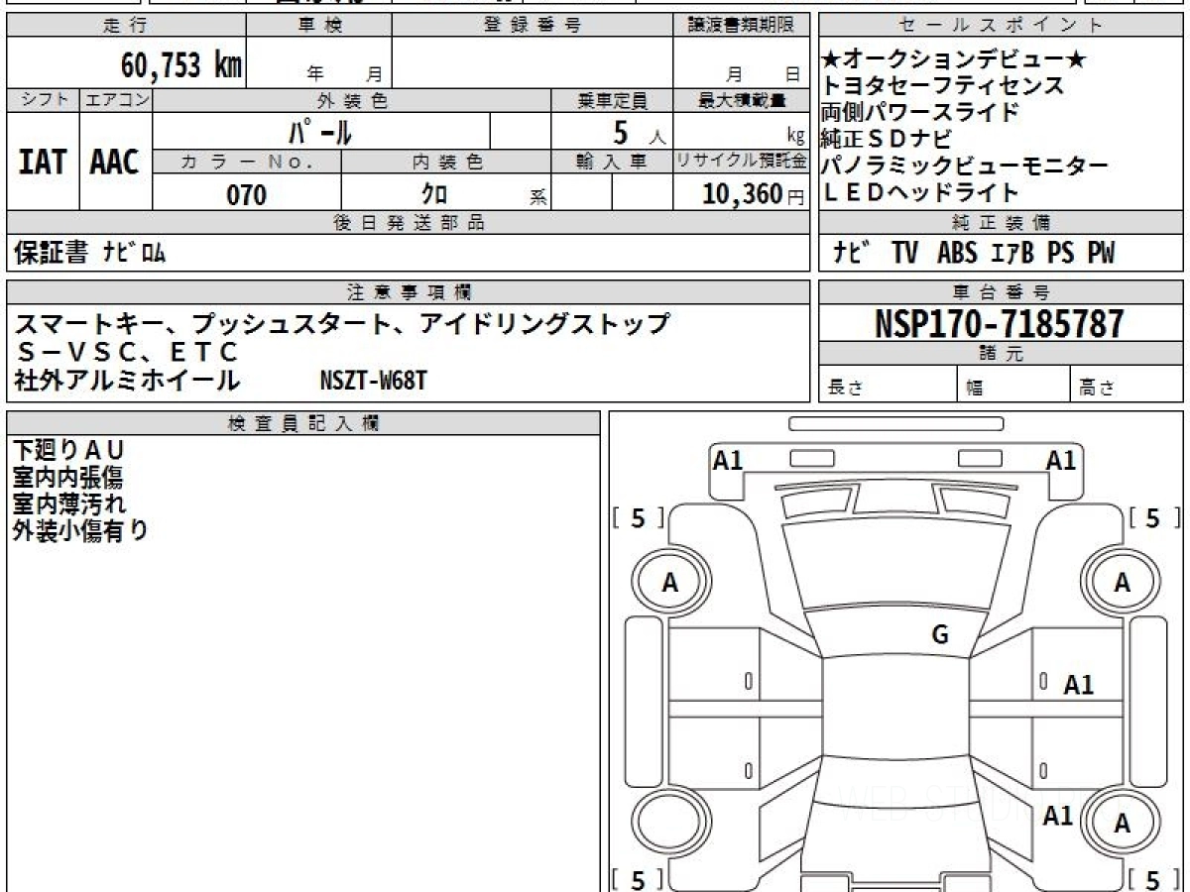Click the A1 mark at top-right bumper
Screen dimensions: 1190x892
1061,460
